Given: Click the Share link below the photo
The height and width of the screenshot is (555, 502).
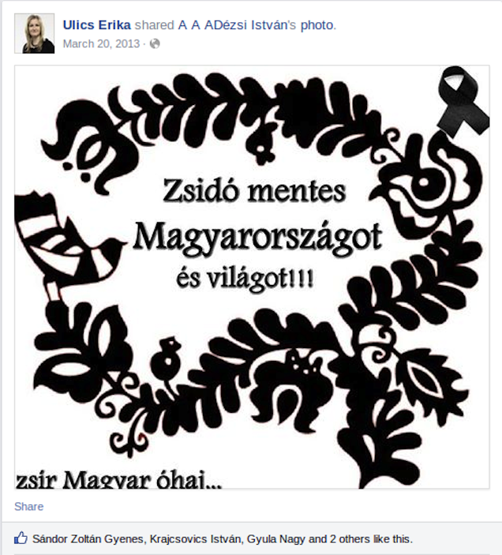Looking at the screenshot, I should point(28,507).
